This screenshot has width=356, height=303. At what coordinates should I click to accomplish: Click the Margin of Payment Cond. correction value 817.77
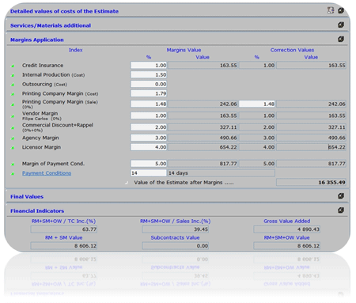coord(311,164)
